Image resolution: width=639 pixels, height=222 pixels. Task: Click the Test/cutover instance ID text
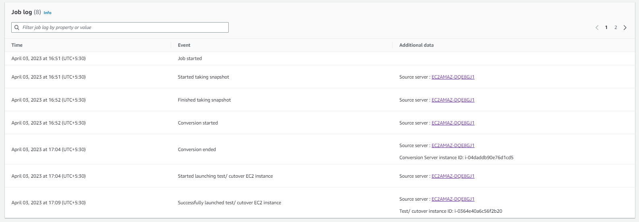pyautogui.click(x=451, y=211)
